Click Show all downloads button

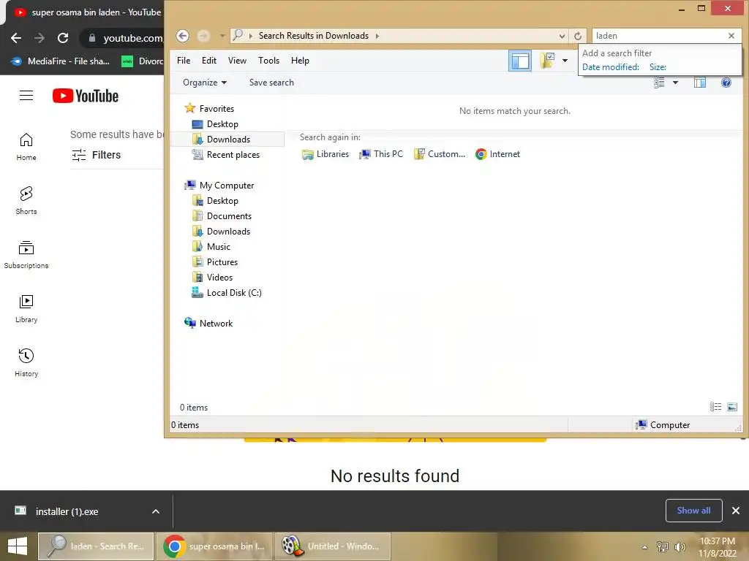coord(693,511)
